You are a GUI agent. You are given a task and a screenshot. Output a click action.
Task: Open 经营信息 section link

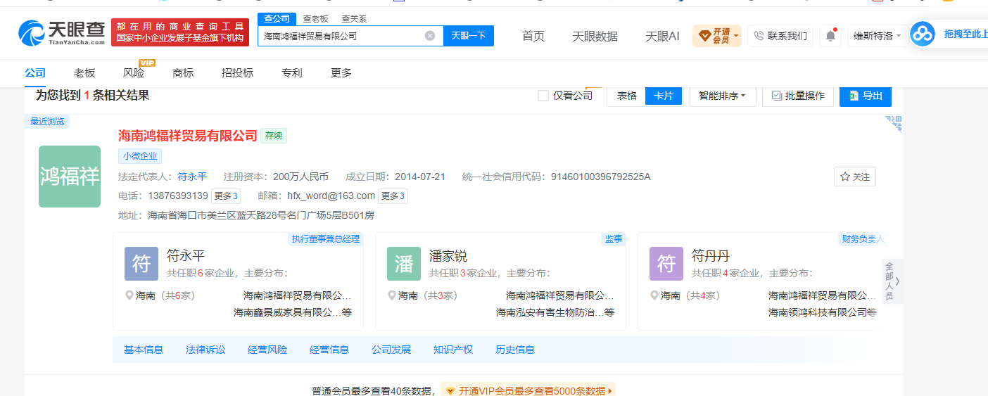pyautogui.click(x=329, y=350)
